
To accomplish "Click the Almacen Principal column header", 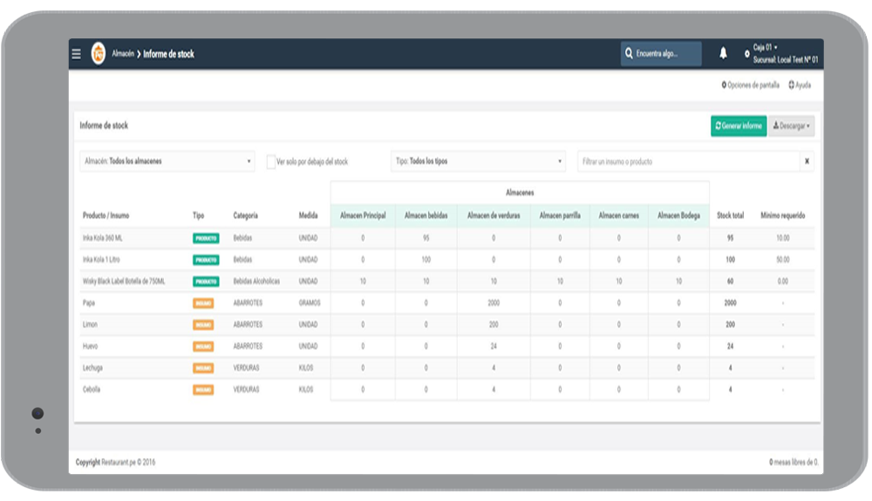I will 363,215.
